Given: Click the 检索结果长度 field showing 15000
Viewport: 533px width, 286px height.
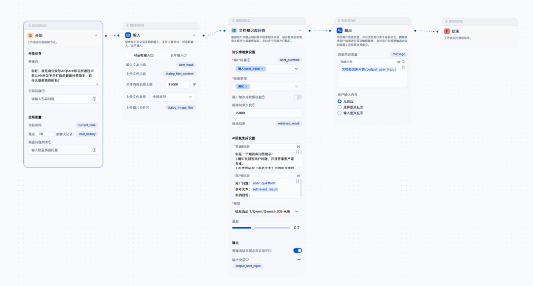Looking at the screenshot, I should click(267, 113).
